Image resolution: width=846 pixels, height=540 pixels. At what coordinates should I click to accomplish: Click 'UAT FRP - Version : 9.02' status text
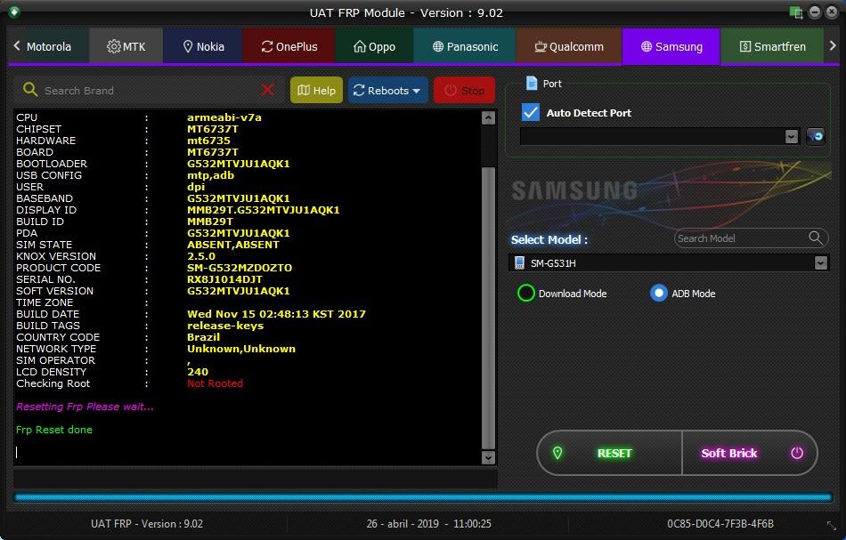147,524
